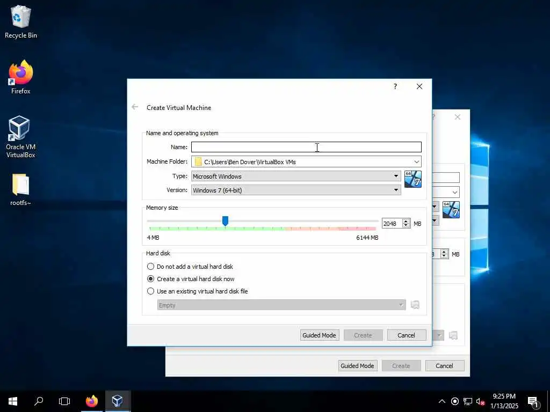The width and height of the screenshot is (550, 412).
Task: Click Guided Mode in background dialog
Action: tap(357, 366)
